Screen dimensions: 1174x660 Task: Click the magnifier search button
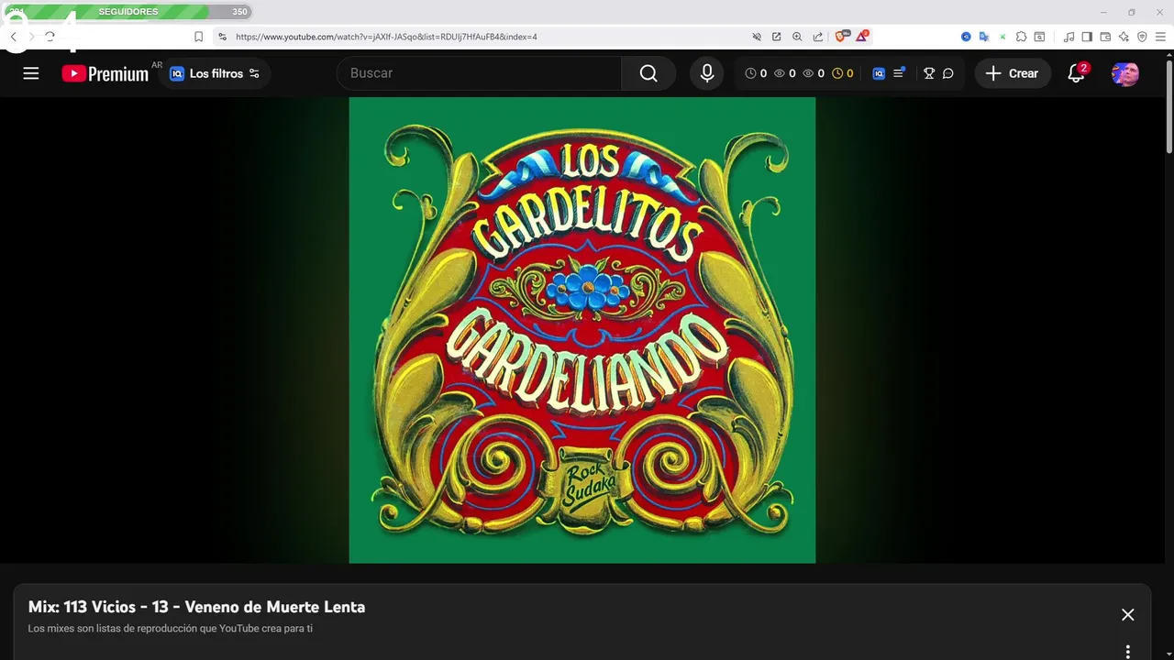click(x=648, y=73)
